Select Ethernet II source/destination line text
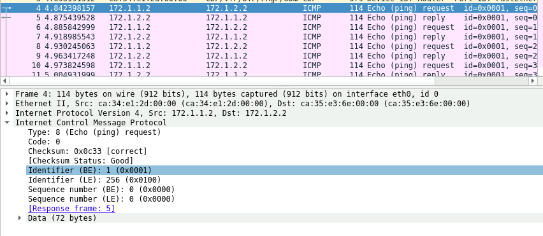This screenshot has height=236, width=543. pyautogui.click(x=243, y=103)
